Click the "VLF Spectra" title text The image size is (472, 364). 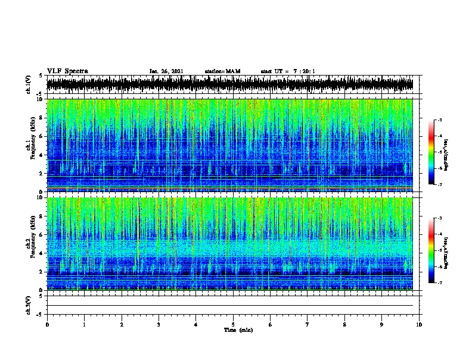67,71
